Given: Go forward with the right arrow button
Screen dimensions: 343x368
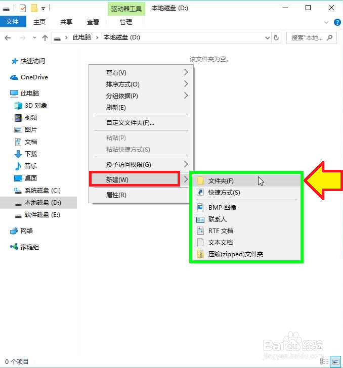Looking at the screenshot, I should (23, 38).
